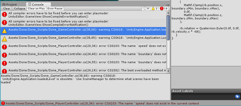The image size is (241, 106).
Task: Select the Console tab
Action: point(39,4)
